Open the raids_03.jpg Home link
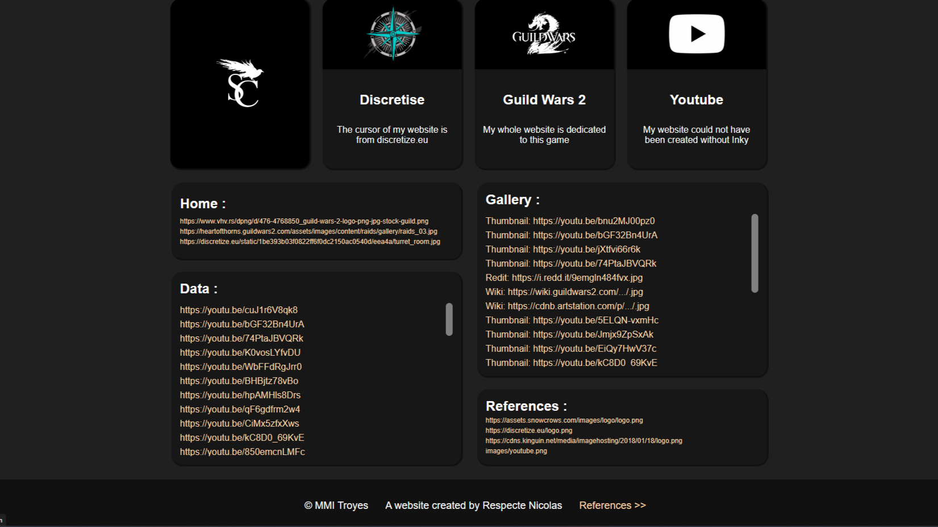Image resolution: width=938 pixels, height=527 pixels. 309,231
